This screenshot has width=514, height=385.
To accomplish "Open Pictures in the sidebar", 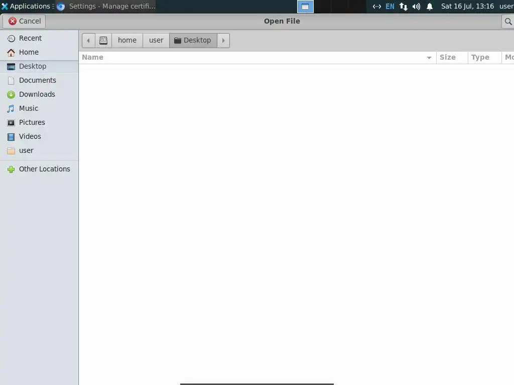I will 39,123.
